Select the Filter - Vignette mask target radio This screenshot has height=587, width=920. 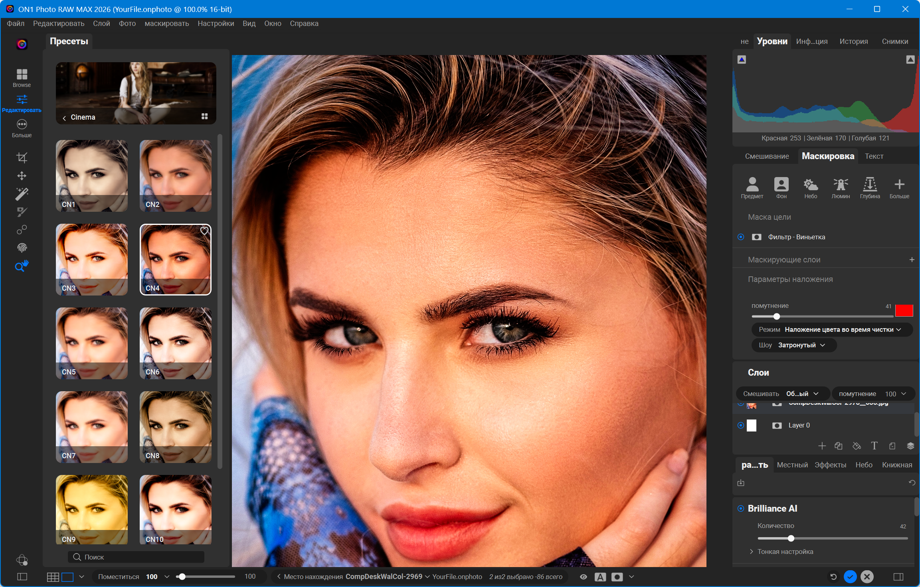tap(741, 237)
